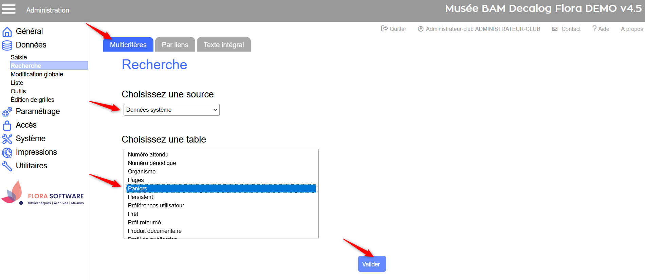
Task: Click the Paramétrage gears icon
Action: [7, 112]
